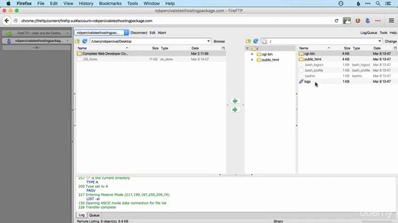Click the Disconnect button
This screenshot has height=223, width=398.
click(x=139, y=33)
